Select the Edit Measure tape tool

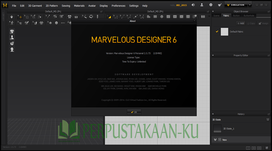(x=84, y=17)
